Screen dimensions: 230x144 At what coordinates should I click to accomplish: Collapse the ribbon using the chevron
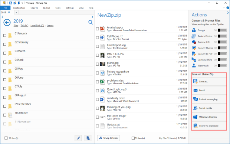click(x=224, y=8)
